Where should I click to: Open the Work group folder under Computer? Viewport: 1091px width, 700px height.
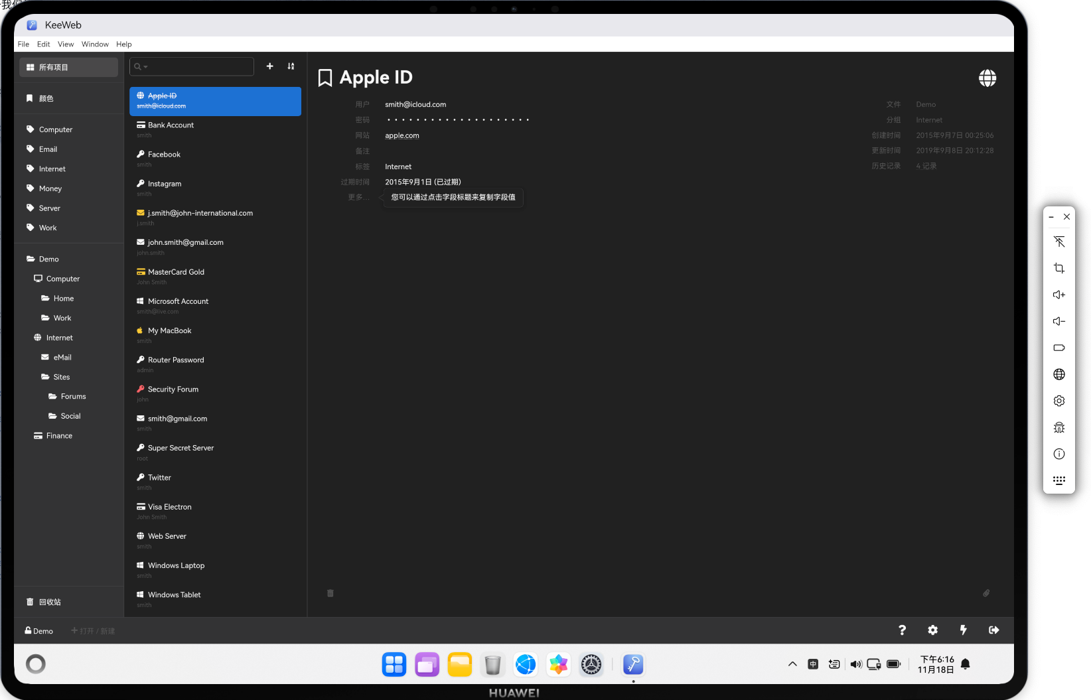pos(68,318)
